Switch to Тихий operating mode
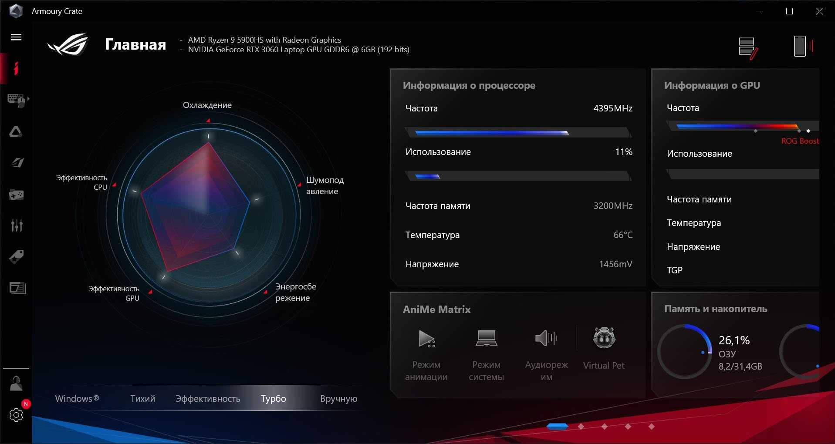Screen dimensions: 835x444 point(142,398)
